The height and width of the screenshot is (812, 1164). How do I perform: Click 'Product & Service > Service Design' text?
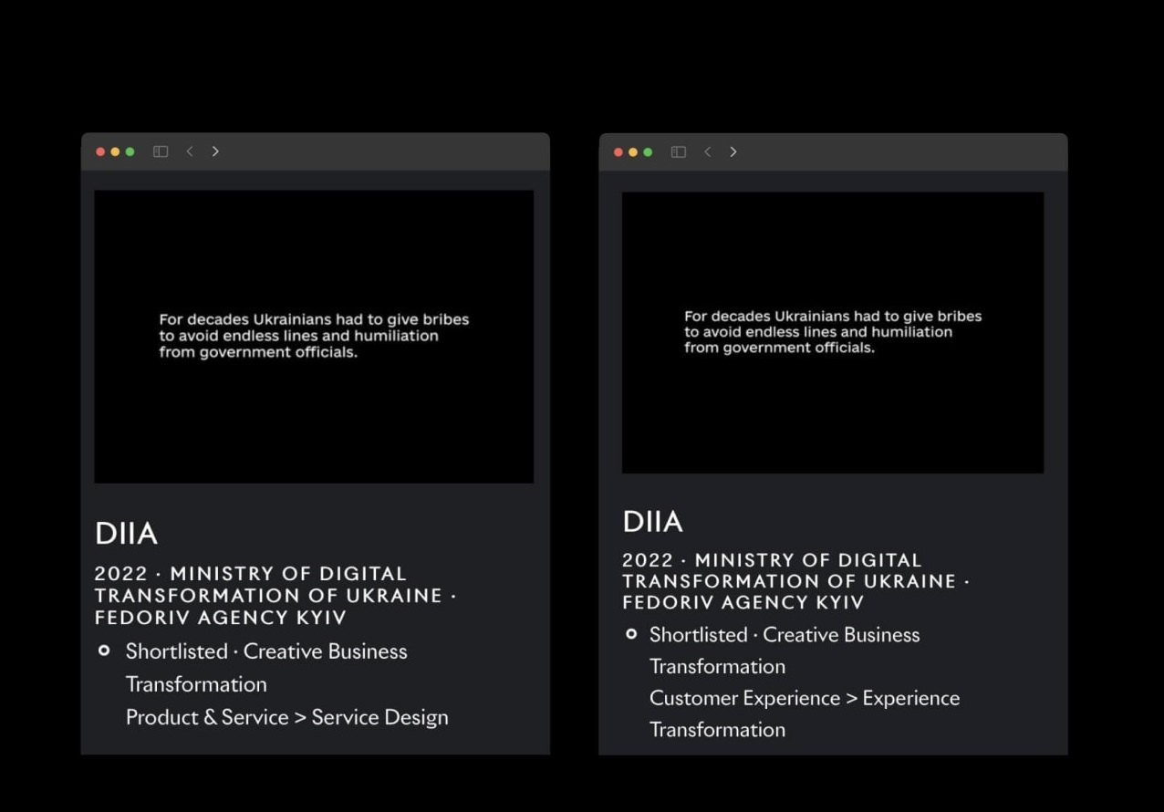[287, 717]
